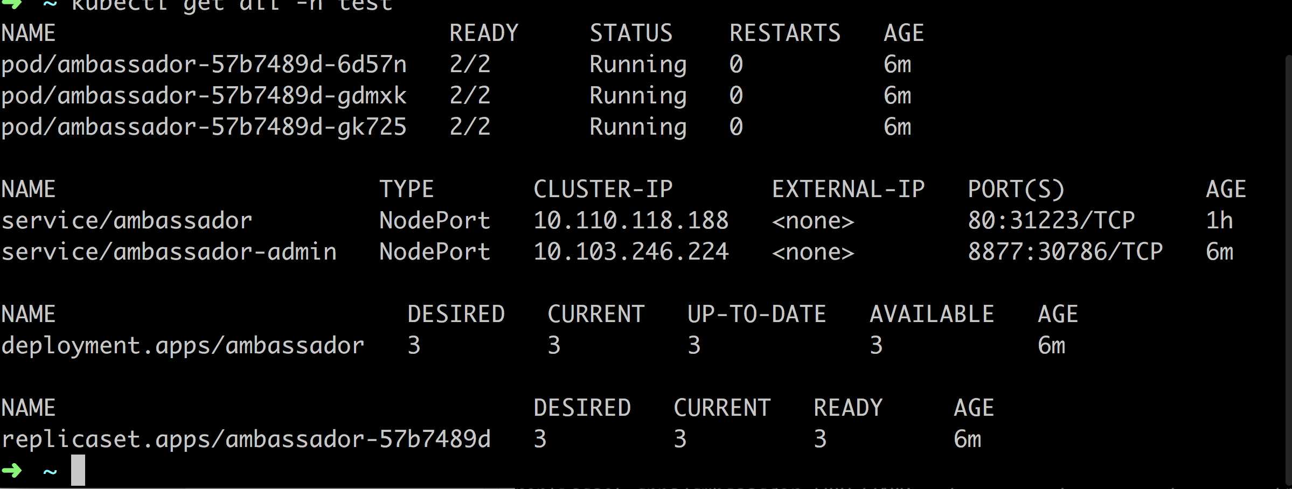Click the port value 8877:30786/TCP
1292x489 pixels.
(x=1065, y=252)
